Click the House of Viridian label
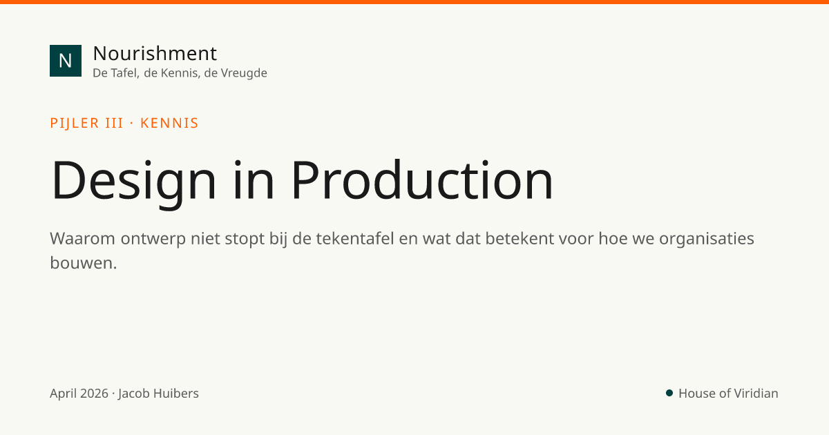 point(728,394)
